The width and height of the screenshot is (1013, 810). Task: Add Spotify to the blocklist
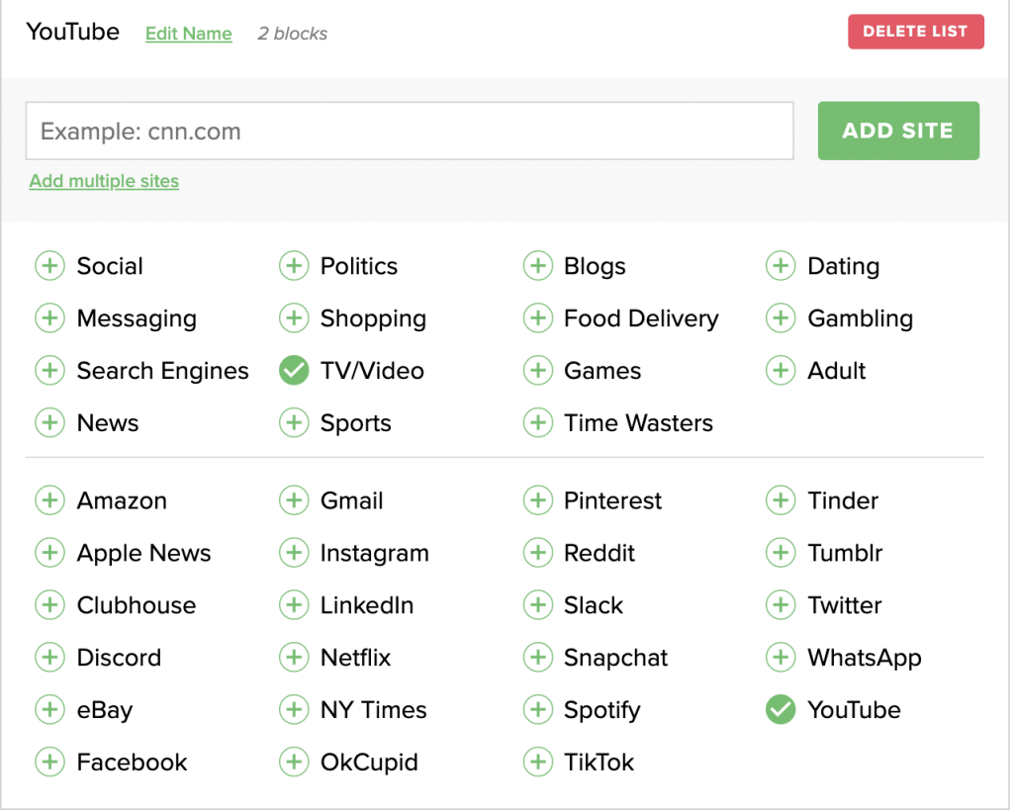pyautogui.click(x=538, y=709)
